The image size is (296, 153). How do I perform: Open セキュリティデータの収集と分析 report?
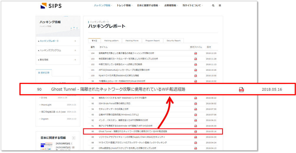pyautogui.click(x=114, y=109)
